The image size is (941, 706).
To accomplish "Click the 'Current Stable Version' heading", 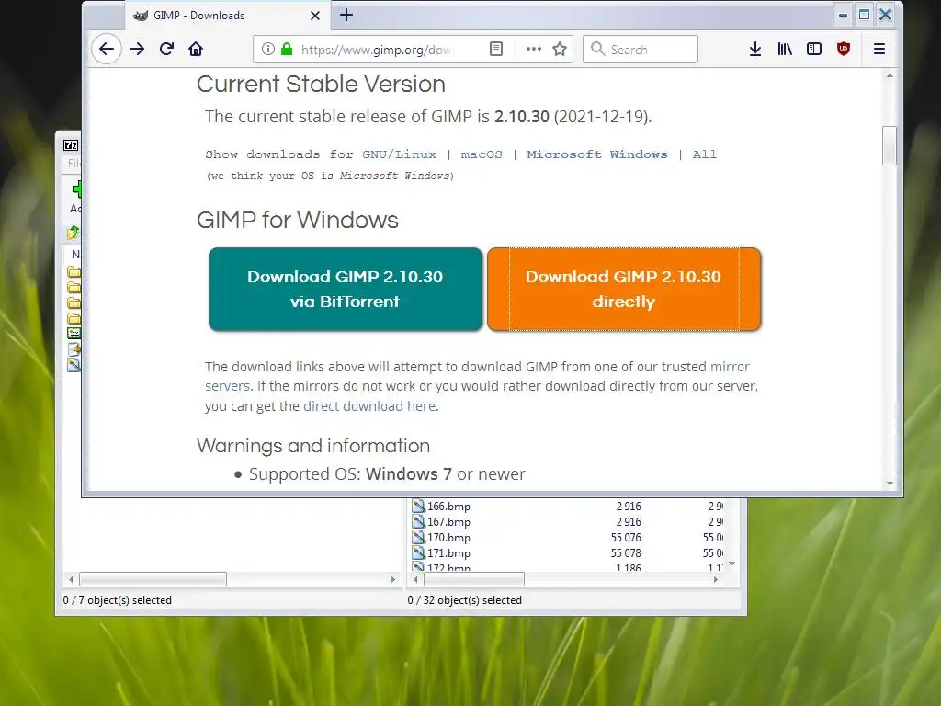I will pyautogui.click(x=321, y=84).
